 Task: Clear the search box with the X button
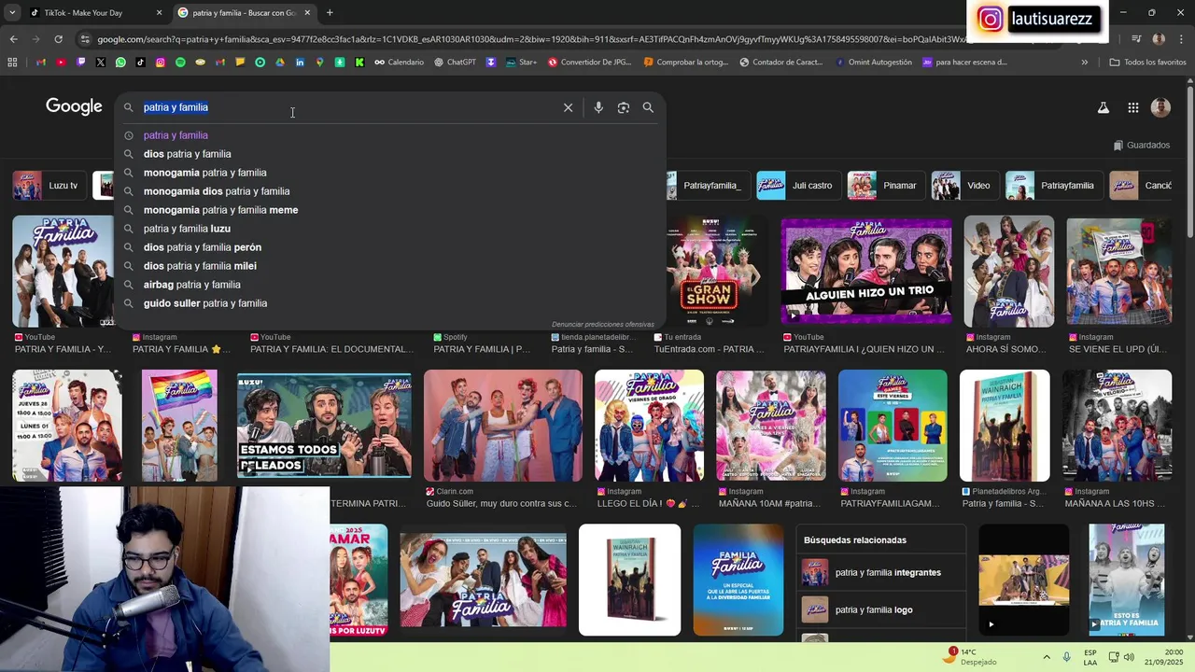(x=568, y=107)
